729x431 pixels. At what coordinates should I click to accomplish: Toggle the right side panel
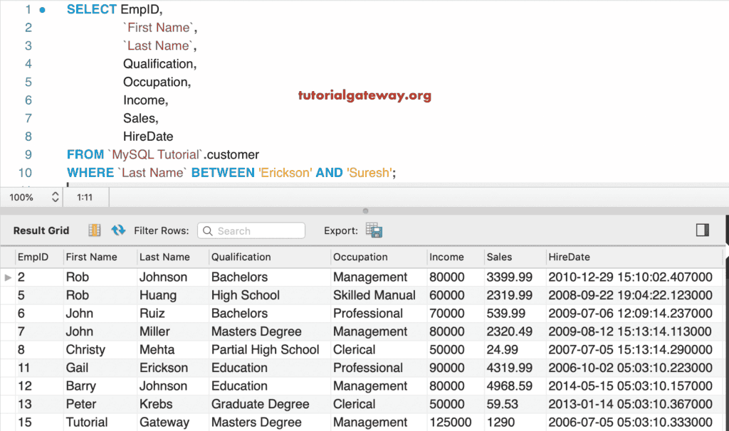pos(702,230)
